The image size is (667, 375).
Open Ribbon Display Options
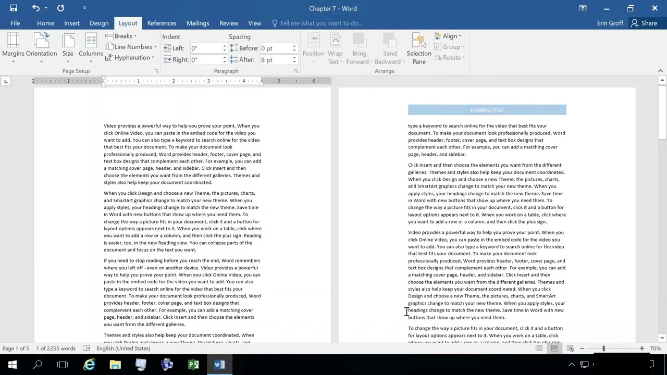(x=583, y=8)
